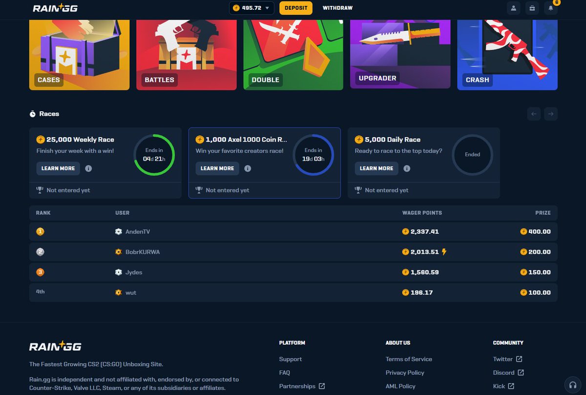
Task: Click the 100.00 prize value
Action: pos(540,292)
